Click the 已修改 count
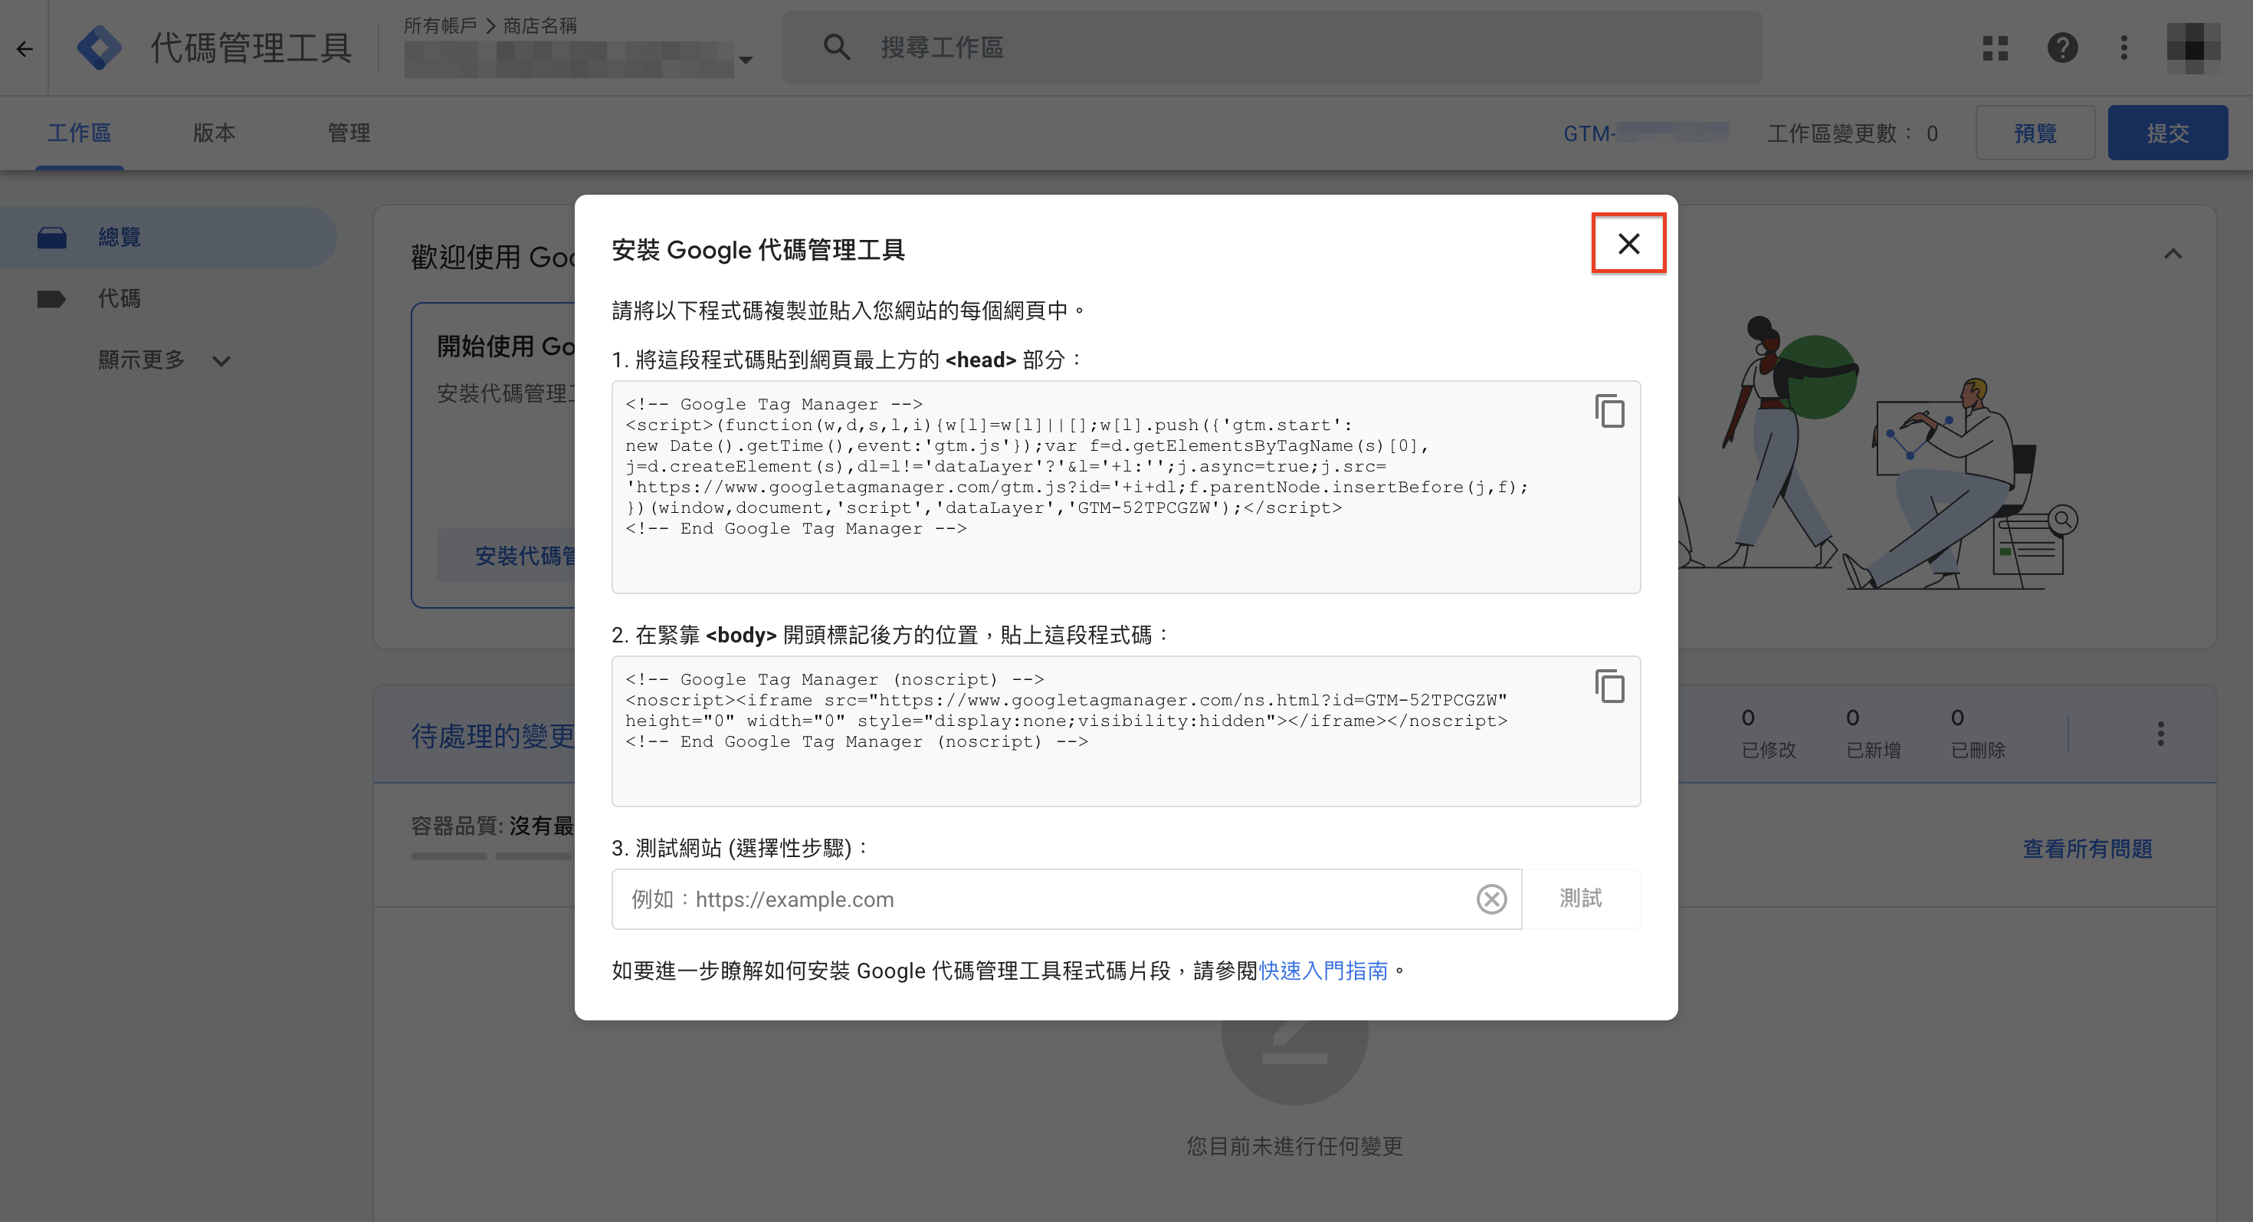The height and width of the screenshot is (1222, 2253). pos(1769,733)
